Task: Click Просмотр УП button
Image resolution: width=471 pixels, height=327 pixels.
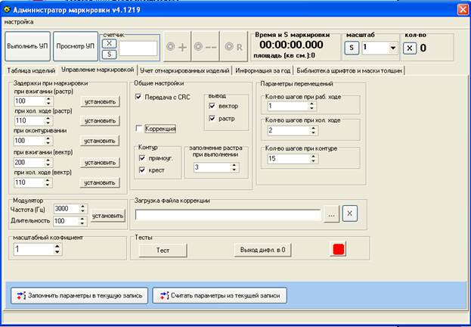Action: (76, 46)
